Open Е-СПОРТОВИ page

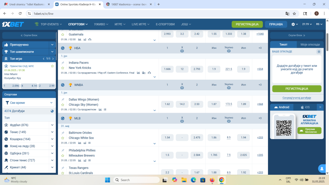click(x=165, y=24)
